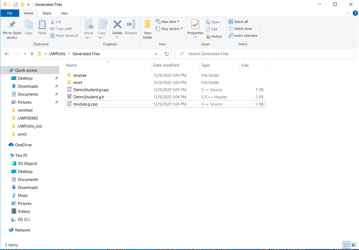Open pinned Downloads under Quick access
The width and height of the screenshot is (359, 250).
(x=28, y=86)
